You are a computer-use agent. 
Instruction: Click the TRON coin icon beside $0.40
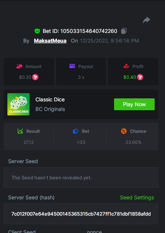point(140,77)
